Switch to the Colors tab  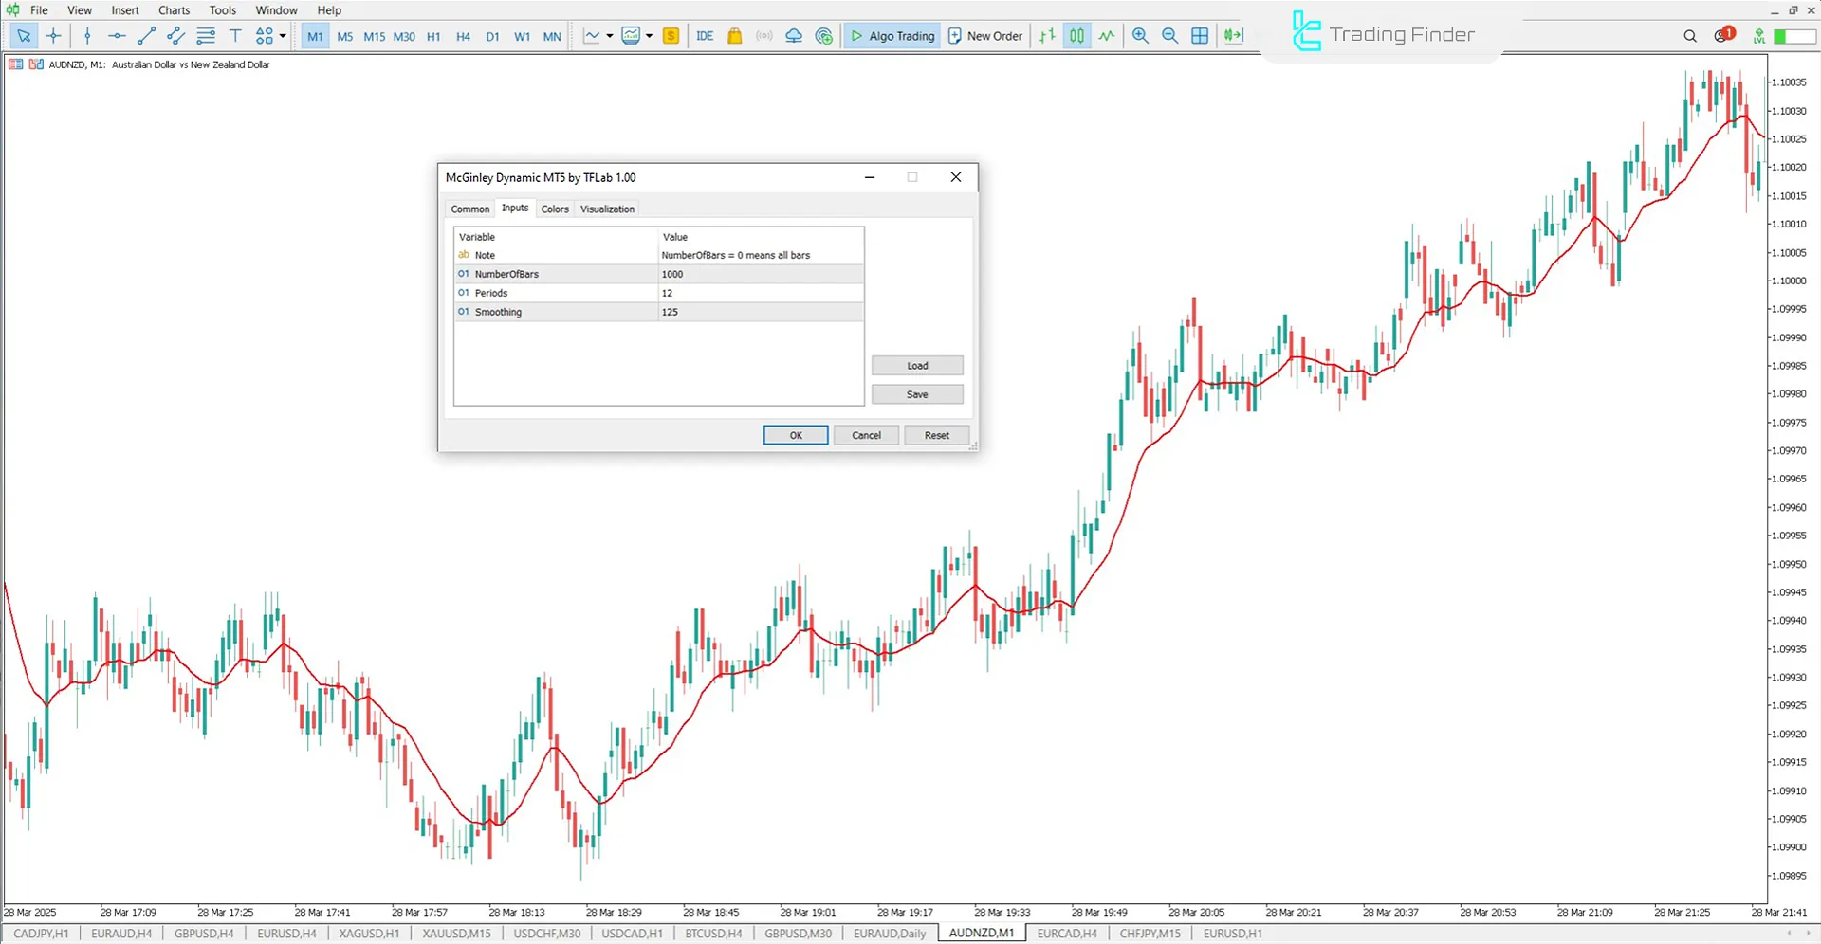coord(555,209)
